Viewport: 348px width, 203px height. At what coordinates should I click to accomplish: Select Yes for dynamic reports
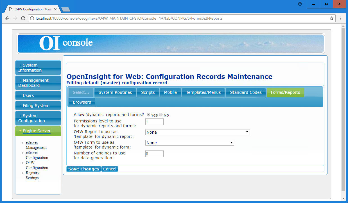point(148,115)
